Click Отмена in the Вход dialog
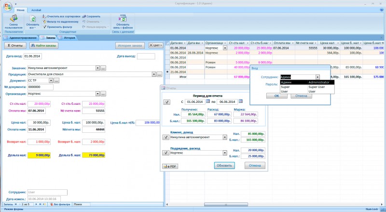386x212 pixels. [301, 96]
